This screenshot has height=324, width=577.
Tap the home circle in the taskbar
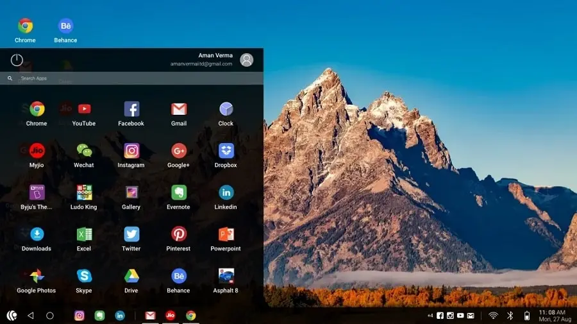49,316
